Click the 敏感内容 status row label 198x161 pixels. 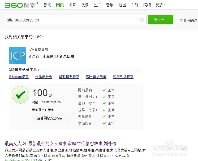(x=86, y=123)
